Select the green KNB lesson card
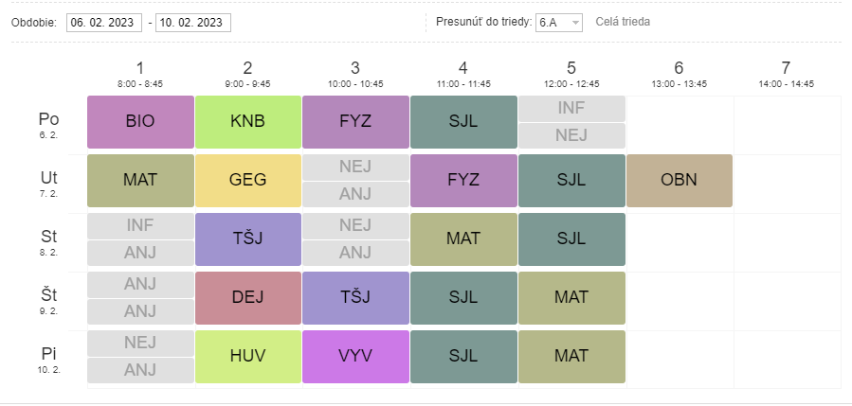Screen dimensions: 852x406 click(x=247, y=122)
